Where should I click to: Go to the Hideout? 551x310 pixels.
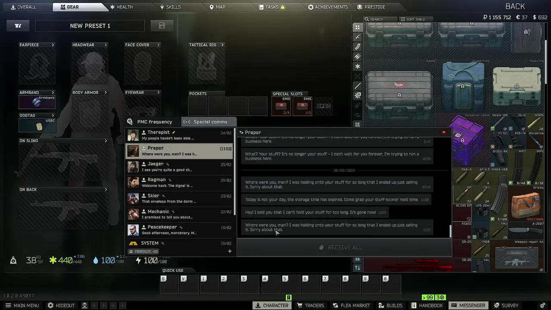(61, 305)
